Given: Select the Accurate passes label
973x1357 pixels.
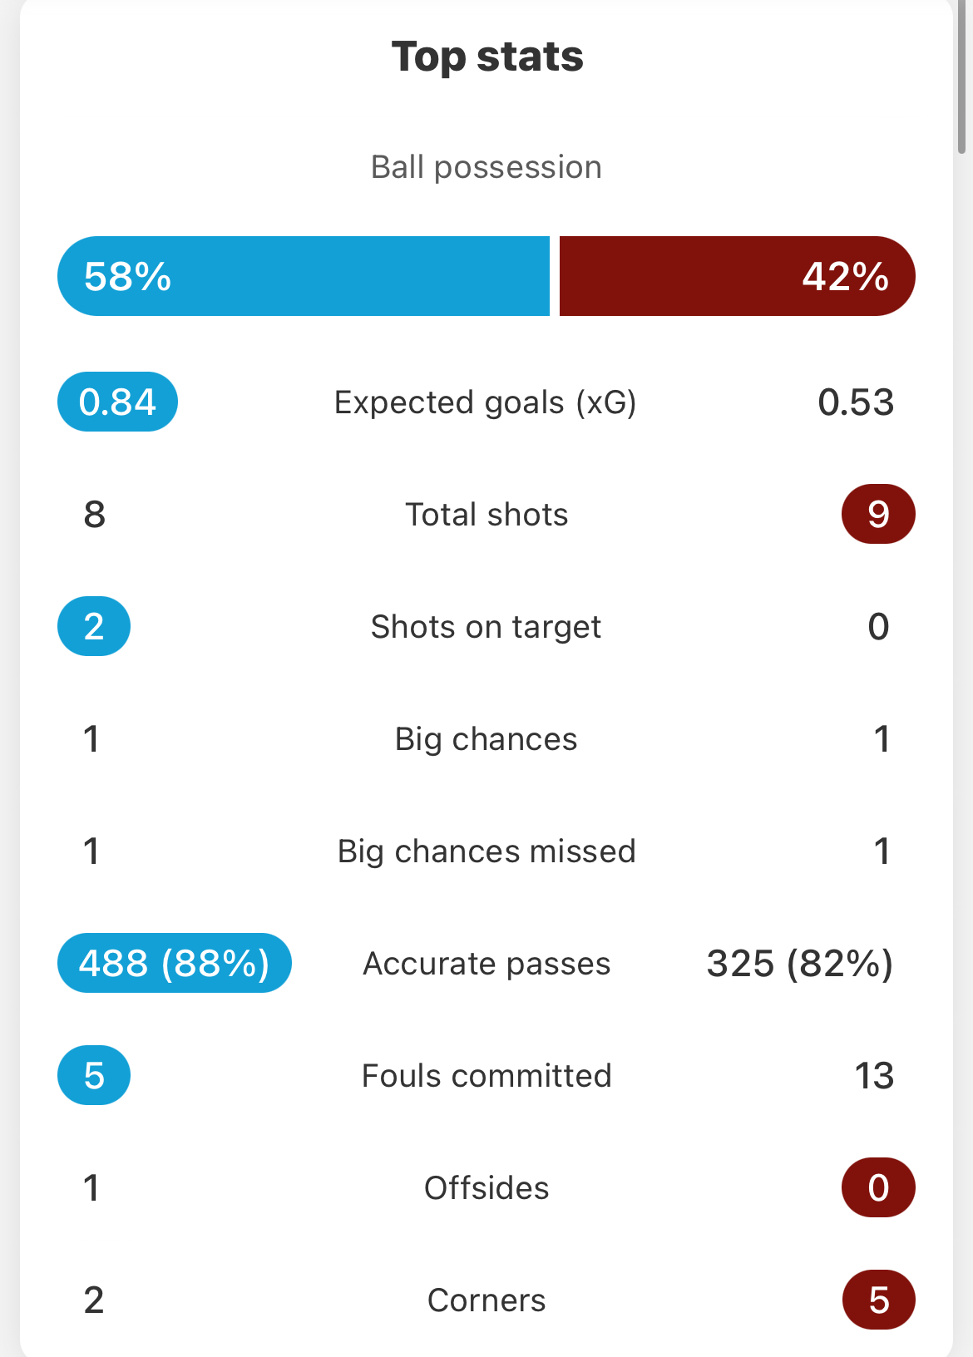Looking at the screenshot, I should [486, 964].
